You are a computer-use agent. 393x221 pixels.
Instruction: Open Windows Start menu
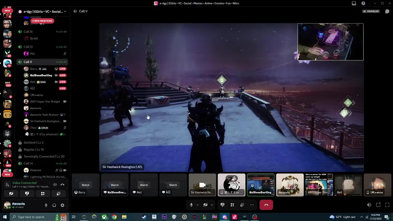coord(5,217)
